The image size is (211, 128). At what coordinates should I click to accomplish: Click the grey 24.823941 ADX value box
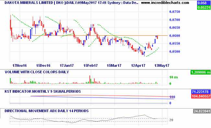coord(202,111)
